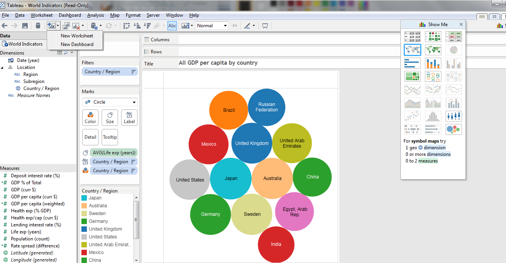Screen dimensions: 506x263
Task: Open the Analysis menu
Action: [95, 15]
